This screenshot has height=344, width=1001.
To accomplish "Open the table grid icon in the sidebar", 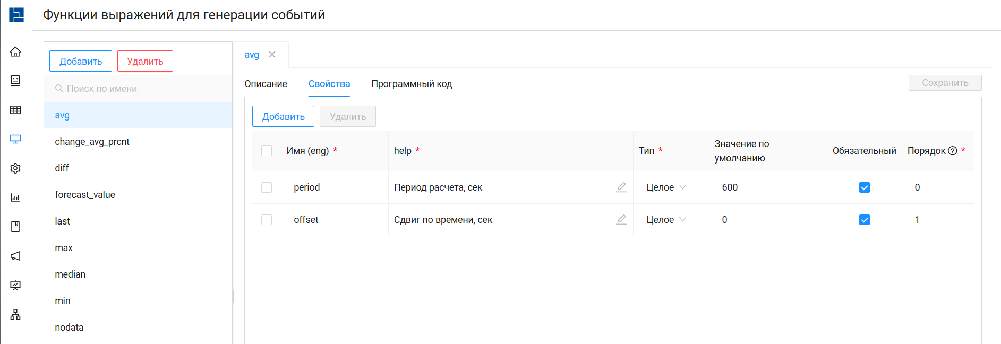I will point(15,110).
